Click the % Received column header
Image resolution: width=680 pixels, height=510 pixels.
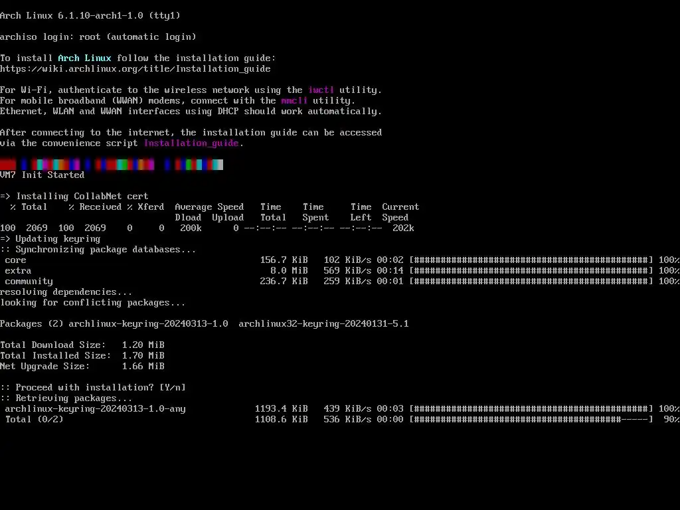click(x=95, y=207)
